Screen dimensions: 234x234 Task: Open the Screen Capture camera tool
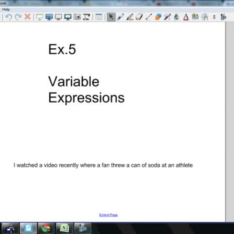click(x=77, y=17)
